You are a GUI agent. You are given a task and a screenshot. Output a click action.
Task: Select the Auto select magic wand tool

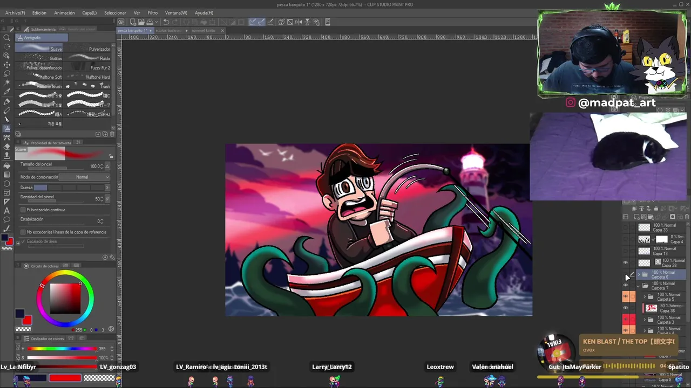[7, 82]
